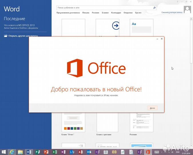Click the Word icon on taskbar
193x155 pixels.
point(29,152)
